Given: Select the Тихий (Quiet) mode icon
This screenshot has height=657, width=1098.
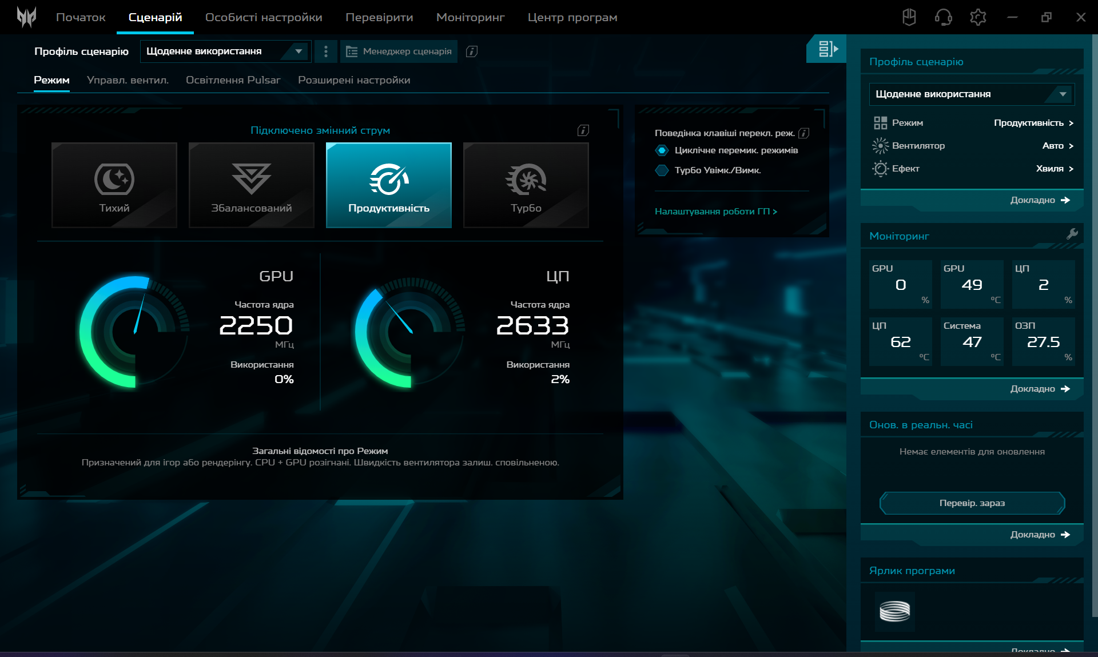Looking at the screenshot, I should click(114, 180).
